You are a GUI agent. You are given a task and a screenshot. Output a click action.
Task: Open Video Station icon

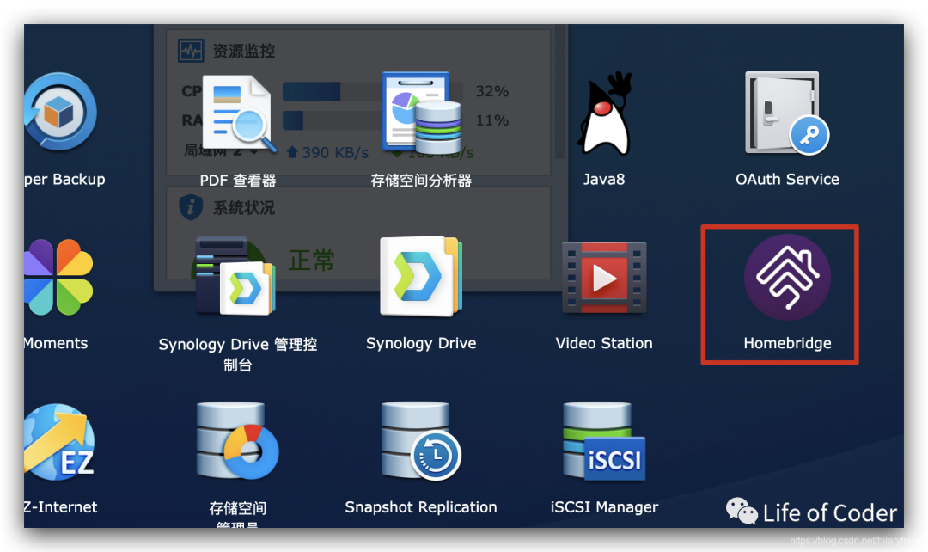point(604,277)
